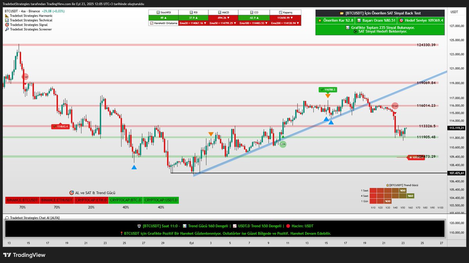Click the Ema20 = 114067.16 cell
Screen dimensions: 469x263
click(x=193, y=23)
